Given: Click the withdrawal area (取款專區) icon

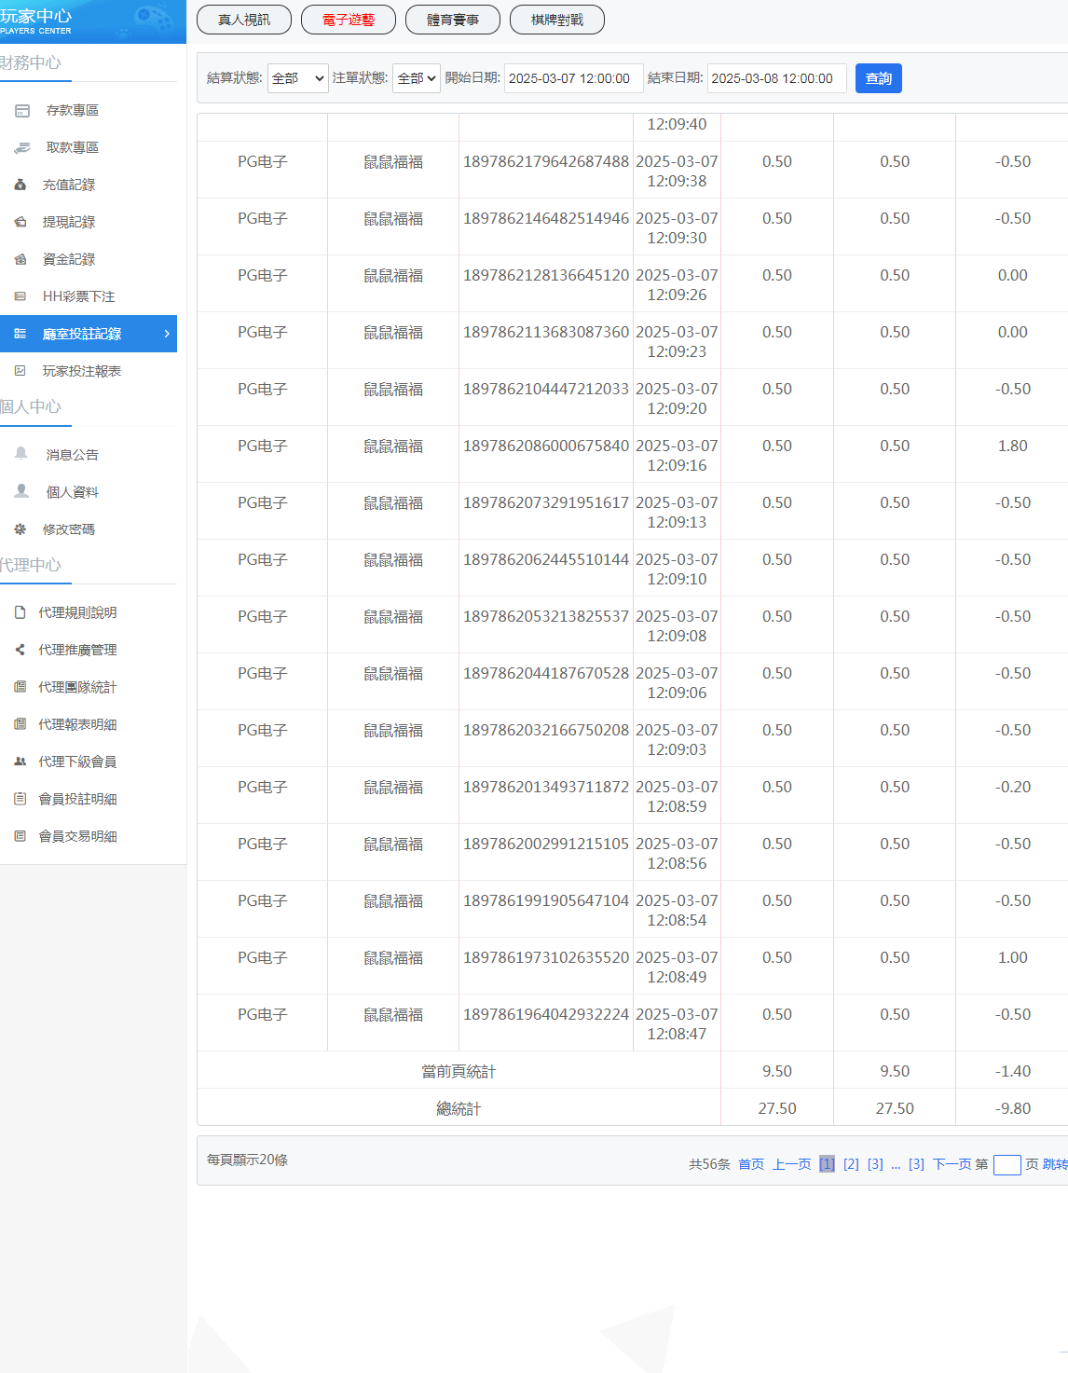Looking at the screenshot, I should point(22,148).
